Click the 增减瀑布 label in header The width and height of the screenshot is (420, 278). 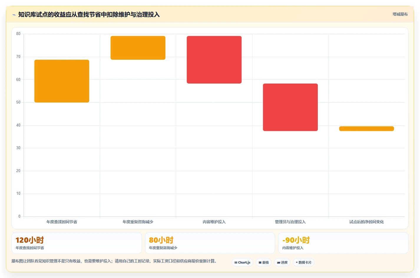(x=400, y=14)
